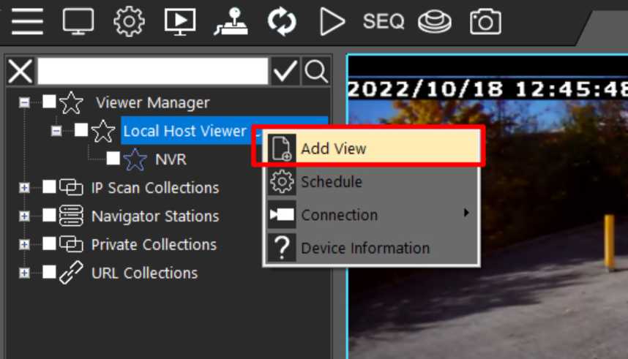Image resolution: width=628 pixels, height=359 pixels.
Task: Click the alarm button icon beside SEQ
Action: click(x=434, y=21)
